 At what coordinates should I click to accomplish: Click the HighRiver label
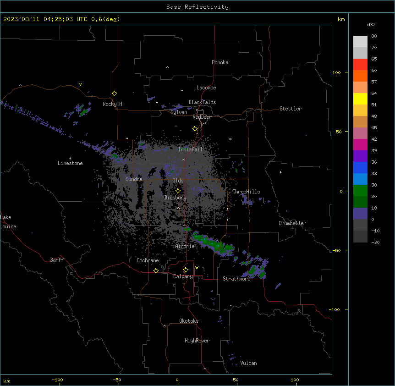tap(197, 341)
